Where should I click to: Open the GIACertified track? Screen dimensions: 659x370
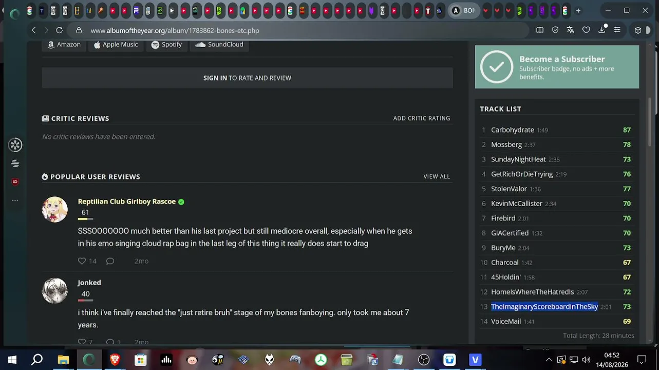[510, 233]
